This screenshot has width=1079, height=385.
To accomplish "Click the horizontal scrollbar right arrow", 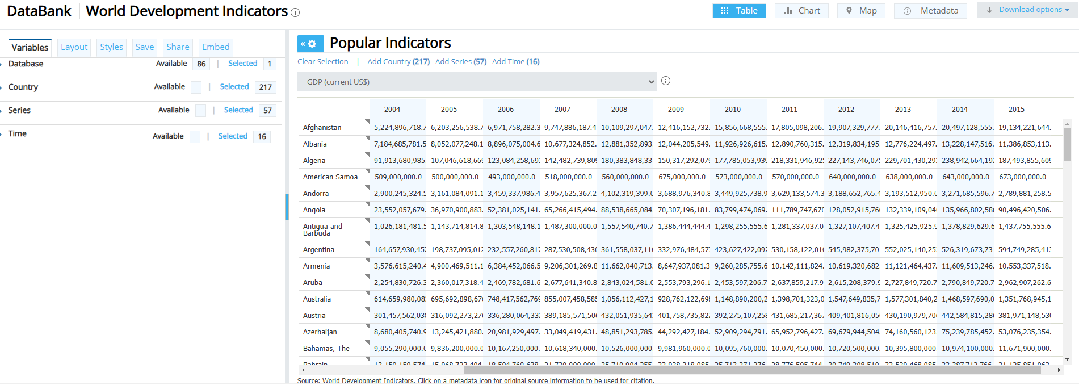I will click(x=1059, y=370).
